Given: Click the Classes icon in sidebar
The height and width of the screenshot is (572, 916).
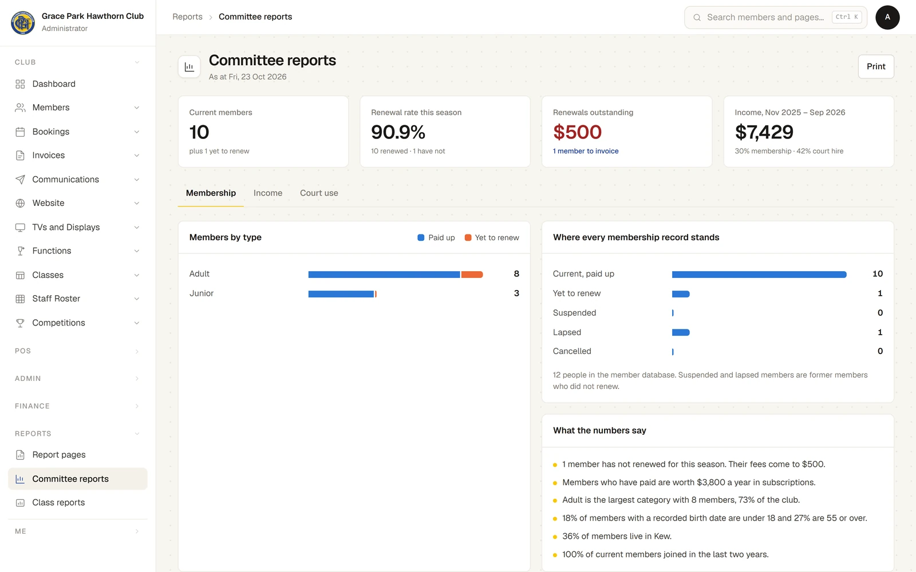Looking at the screenshot, I should (x=20, y=275).
